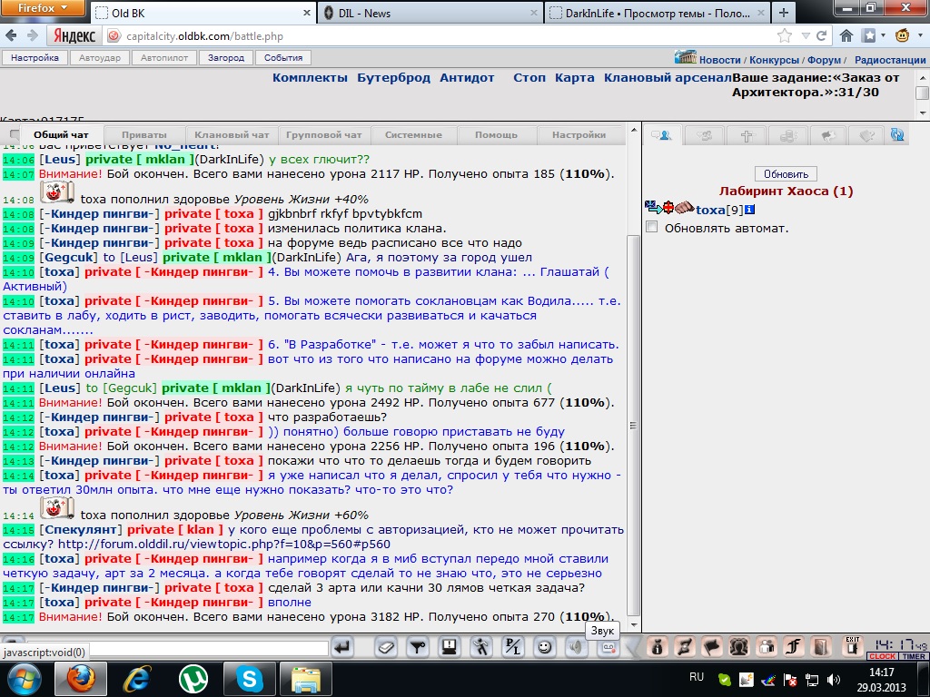Toggle the small checkbox left of 'Общий чат'

pyautogui.click(x=15, y=135)
